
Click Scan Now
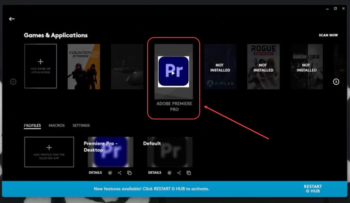[328, 35]
